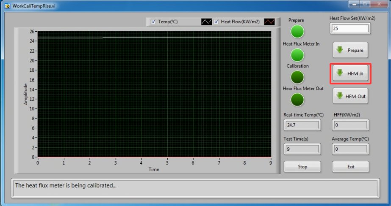This screenshot has height=206, width=391.
Task: Click the Exit button
Action: click(350, 167)
